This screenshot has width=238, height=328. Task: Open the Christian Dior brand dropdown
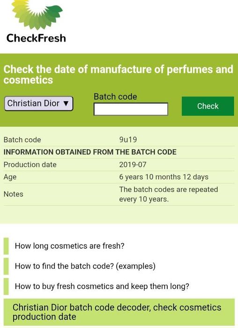pyautogui.click(x=38, y=103)
